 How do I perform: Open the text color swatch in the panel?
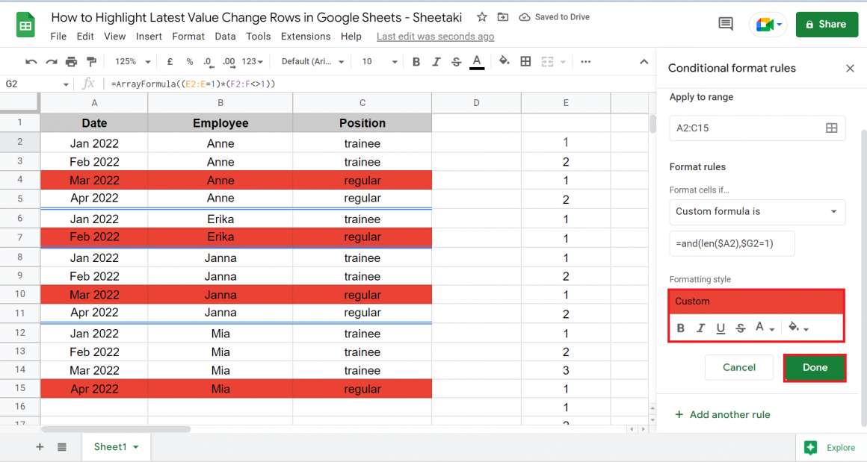pos(759,328)
